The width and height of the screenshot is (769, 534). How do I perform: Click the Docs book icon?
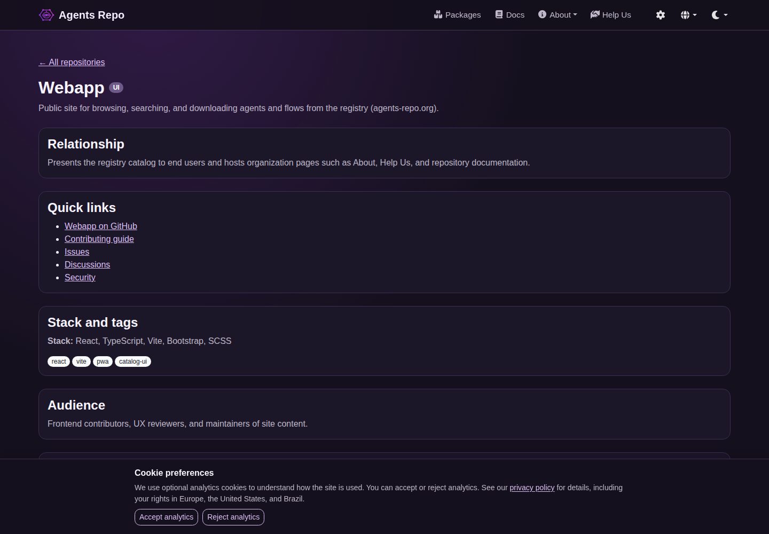tap(499, 14)
